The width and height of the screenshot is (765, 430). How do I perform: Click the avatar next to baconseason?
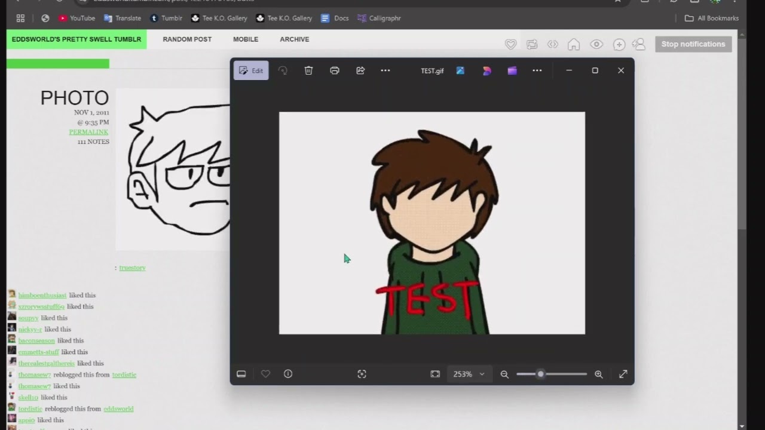(11, 340)
